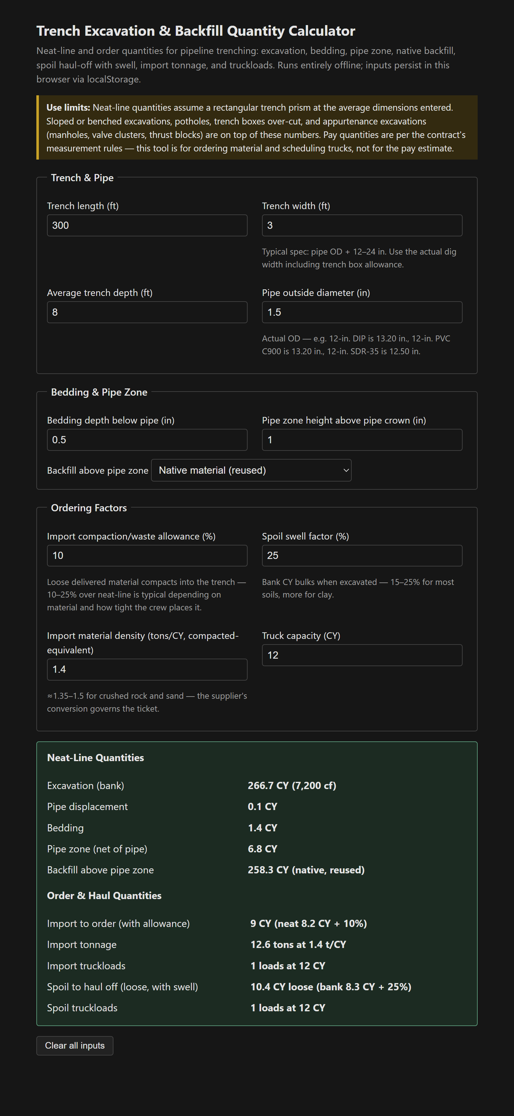This screenshot has width=514, height=1116.
Task: Click the 'Spoil to haul off (loose, with swell)' label
Action: 123,987
